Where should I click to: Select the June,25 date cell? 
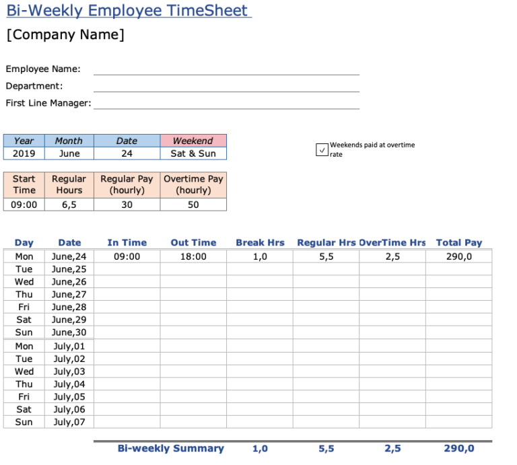pos(69,269)
